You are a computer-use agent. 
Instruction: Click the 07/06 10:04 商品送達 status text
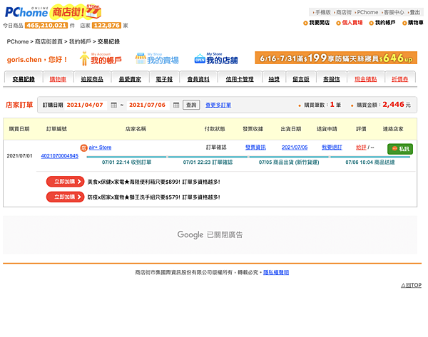tap(370, 162)
